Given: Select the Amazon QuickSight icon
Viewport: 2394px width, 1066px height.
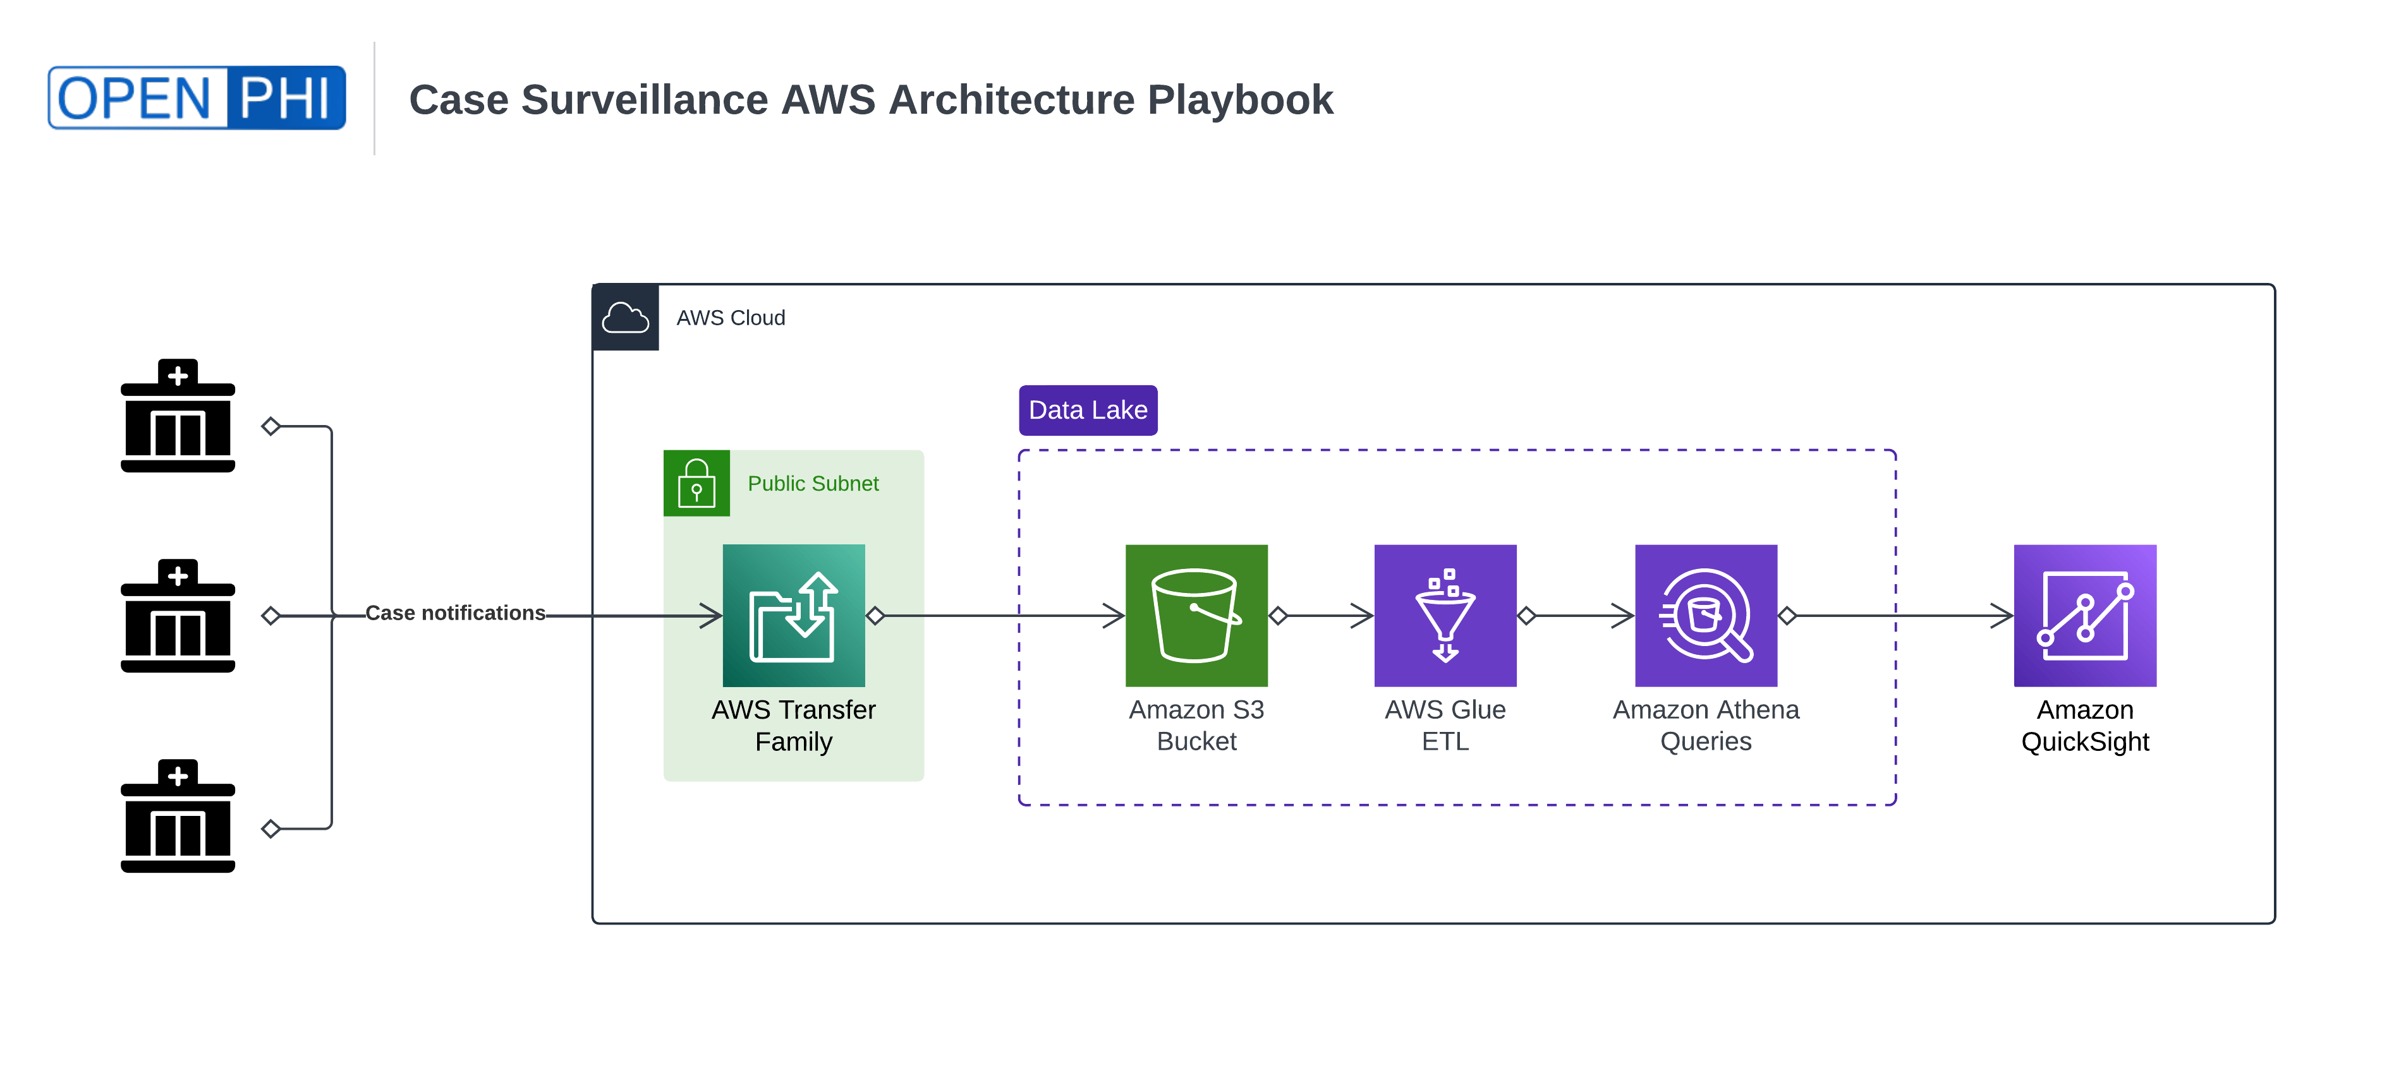Looking at the screenshot, I should [2086, 616].
